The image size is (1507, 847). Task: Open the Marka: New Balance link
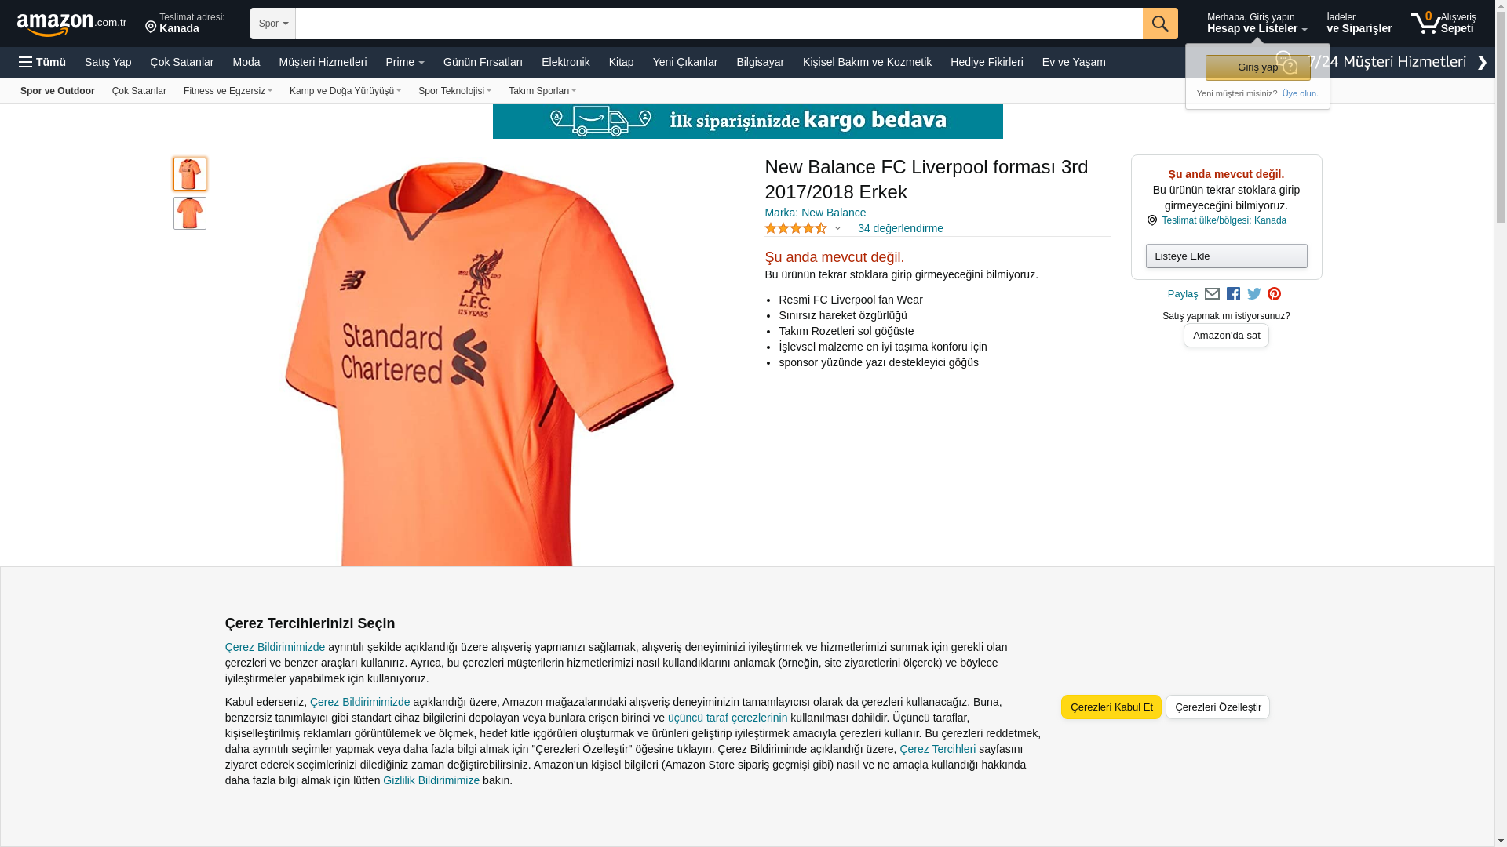coord(815,213)
